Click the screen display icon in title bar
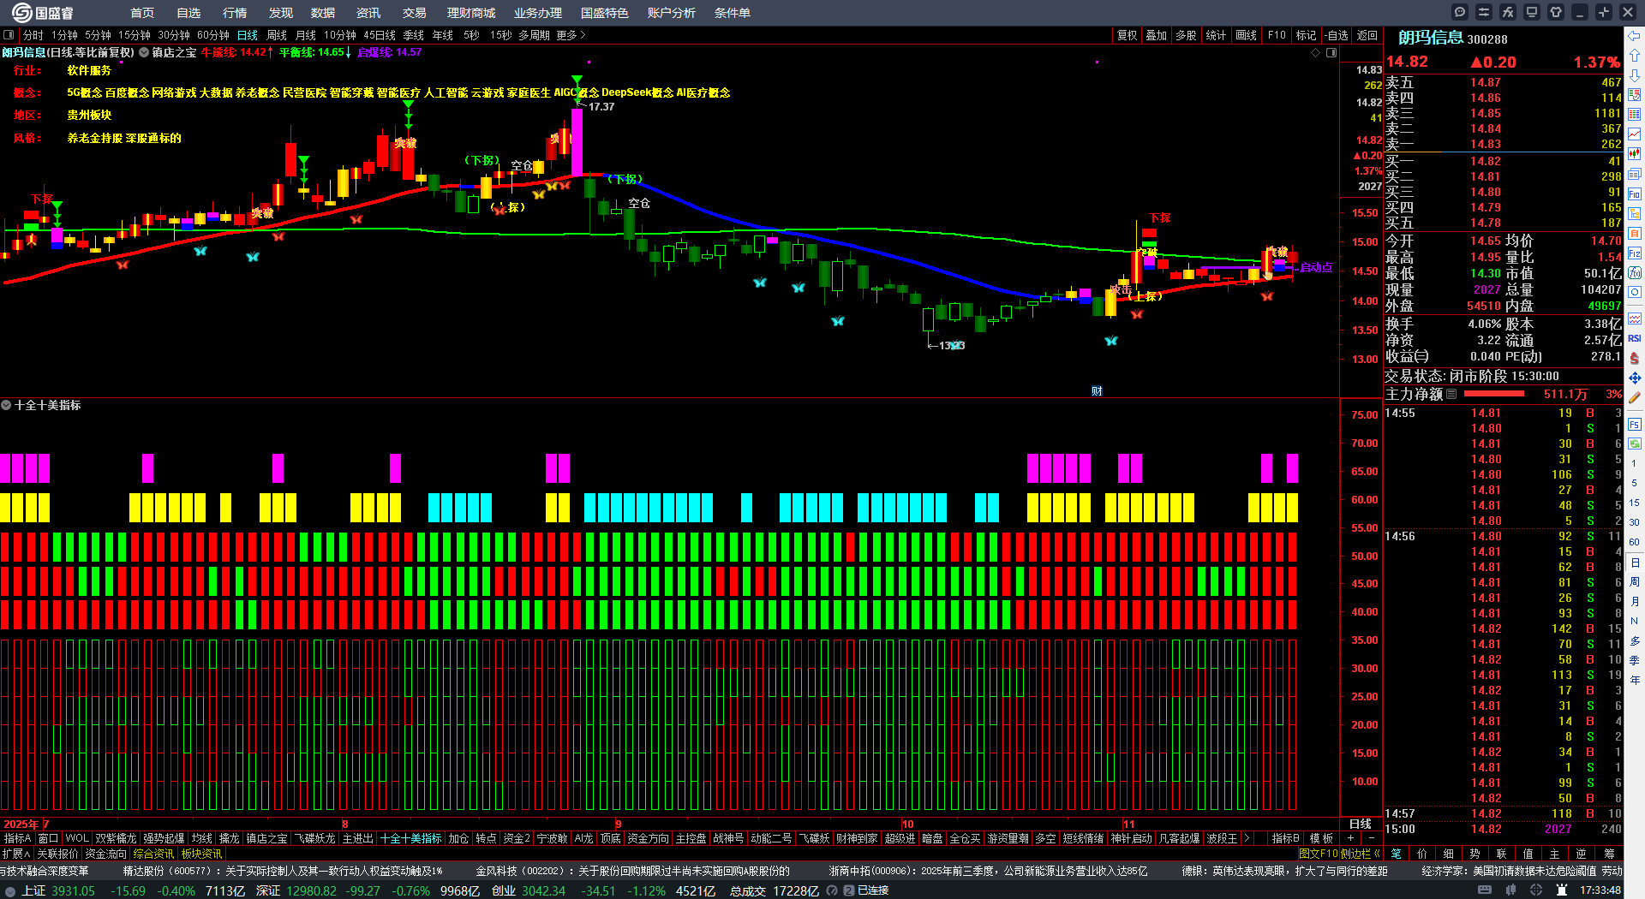 (x=1532, y=12)
